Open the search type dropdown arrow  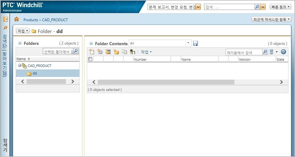198,7
